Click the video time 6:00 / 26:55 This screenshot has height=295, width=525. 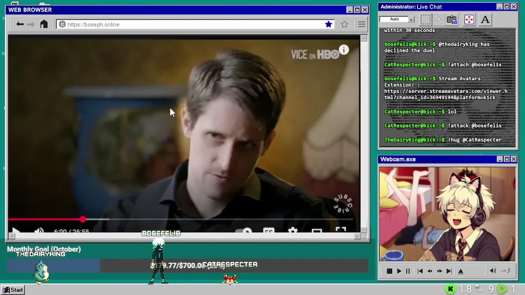pyautogui.click(x=71, y=231)
